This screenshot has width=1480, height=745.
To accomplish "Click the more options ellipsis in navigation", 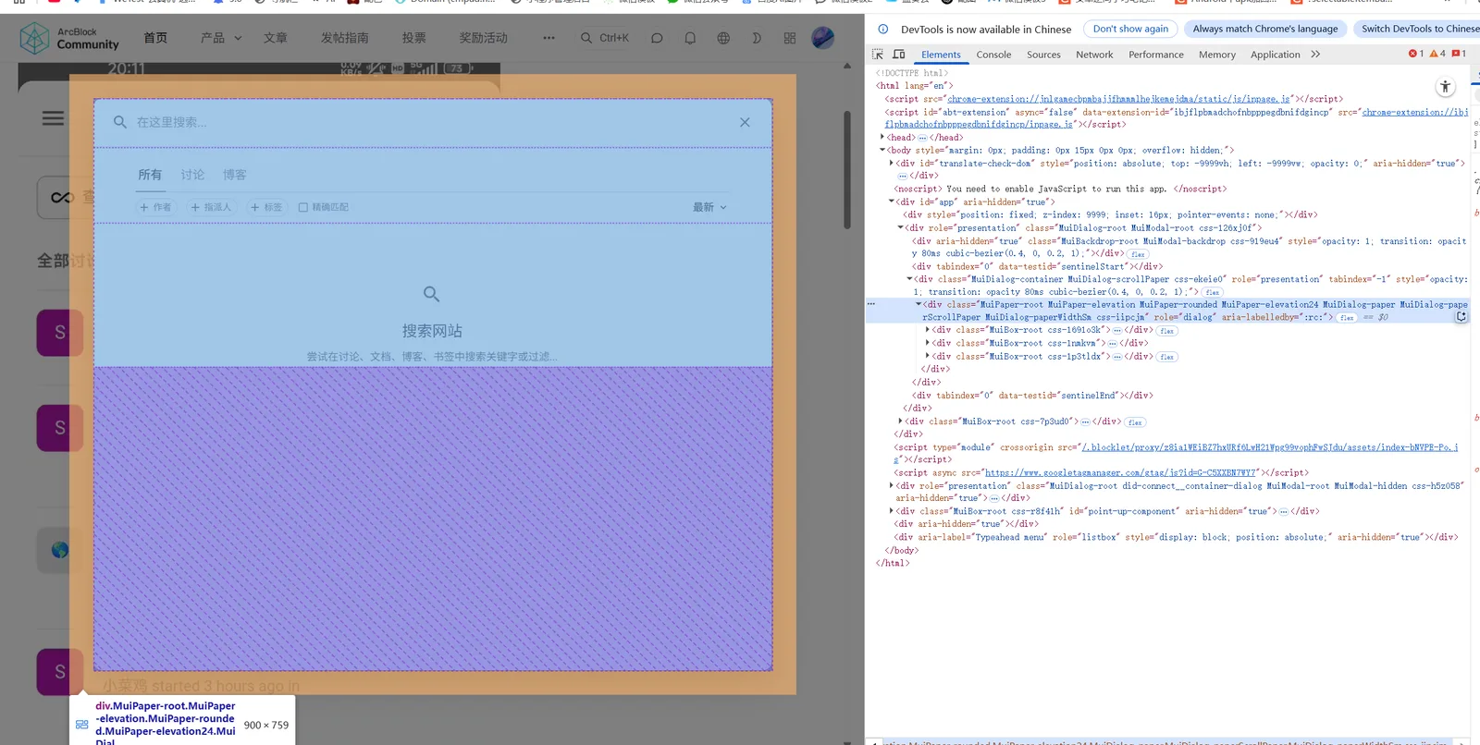I will (549, 38).
